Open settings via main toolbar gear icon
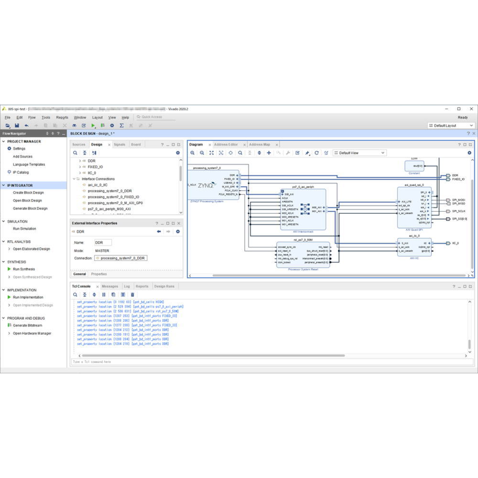 [112, 126]
